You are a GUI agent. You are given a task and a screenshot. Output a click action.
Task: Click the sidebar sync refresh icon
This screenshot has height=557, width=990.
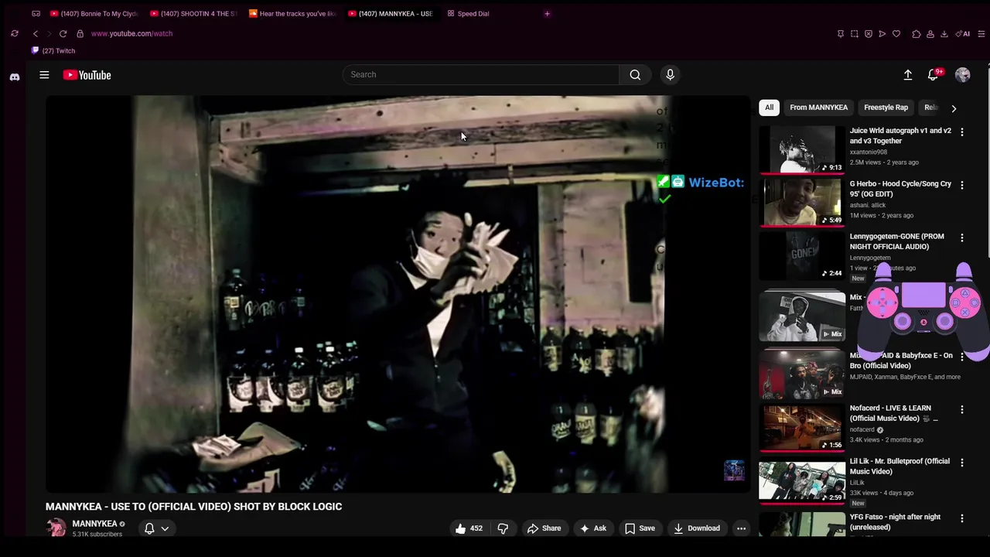pos(14,33)
